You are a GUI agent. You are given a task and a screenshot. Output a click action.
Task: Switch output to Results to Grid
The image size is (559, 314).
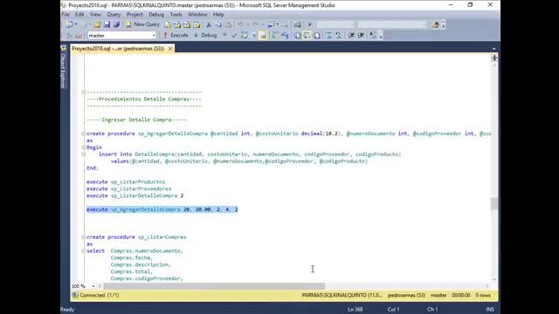click(x=307, y=35)
